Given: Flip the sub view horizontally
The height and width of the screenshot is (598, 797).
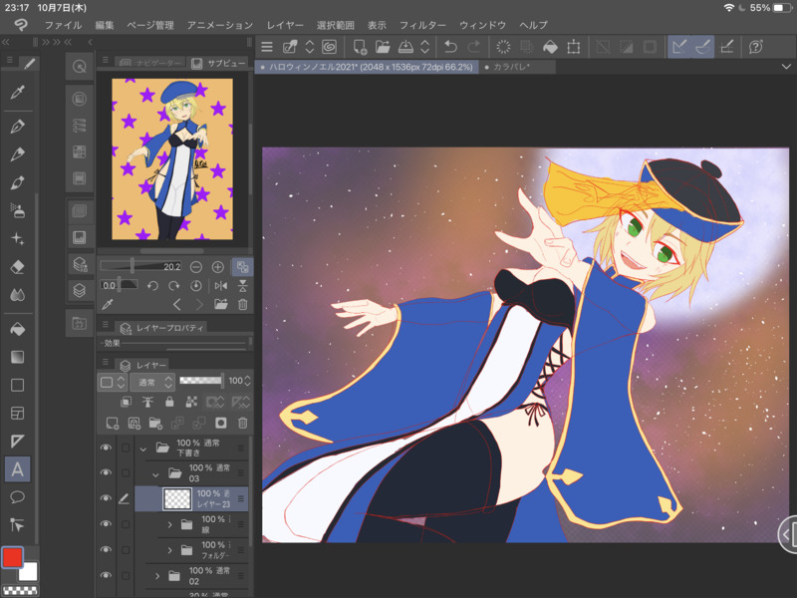Looking at the screenshot, I should pos(221,286).
